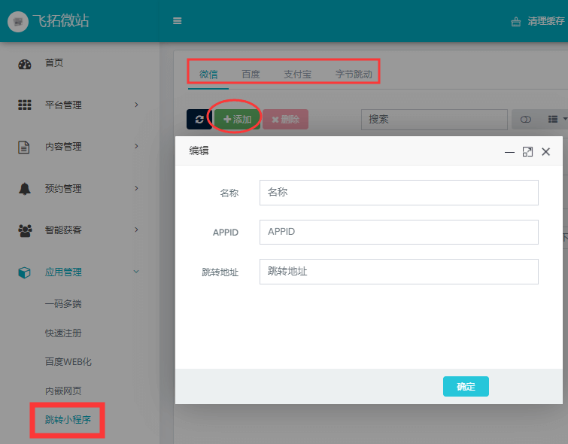The width and height of the screenshot is (568, 444).
Task: Click the green 添加 button
Action: pyautogui.click(x=237, y=119)
